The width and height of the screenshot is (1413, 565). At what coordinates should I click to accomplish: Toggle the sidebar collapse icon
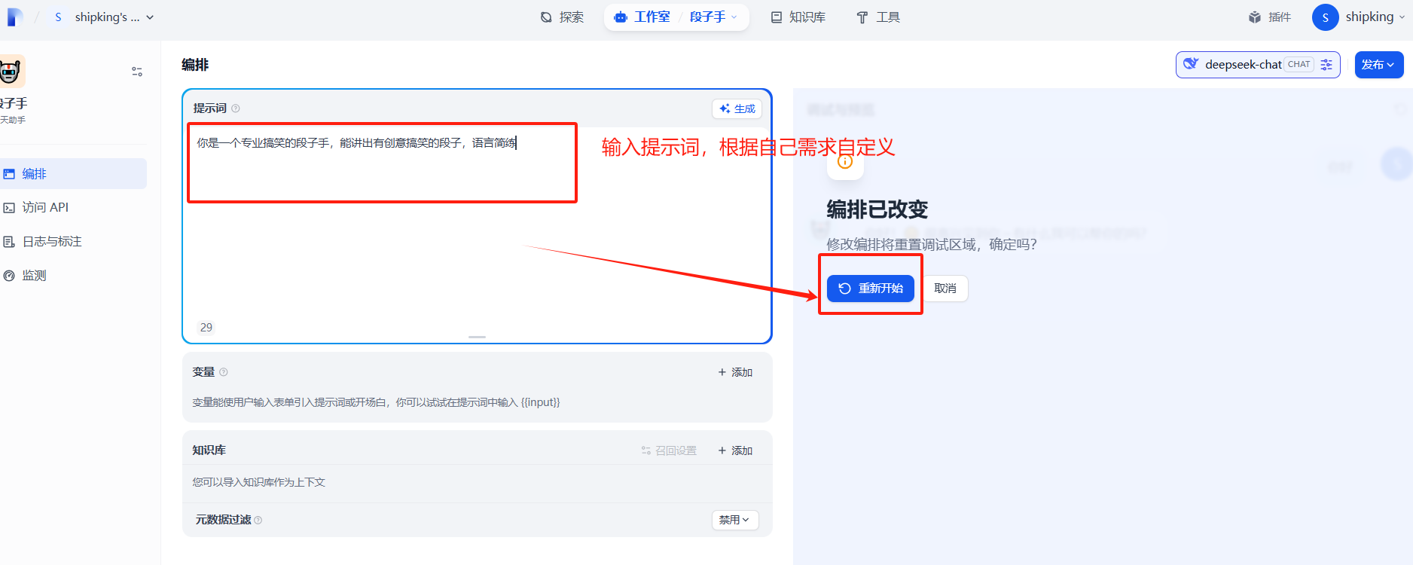pos(137,72)
